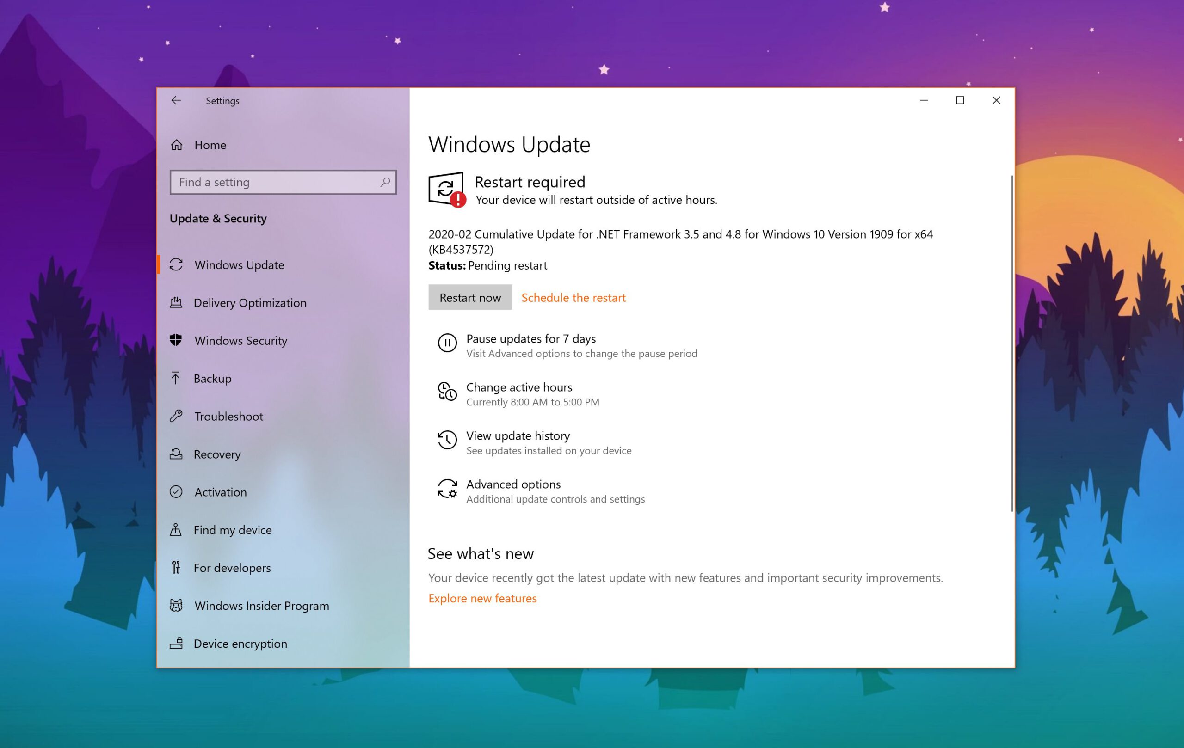1184x748 pixels.
Task: Click the Backup arrow icon
Action: (x=176, y=378)
